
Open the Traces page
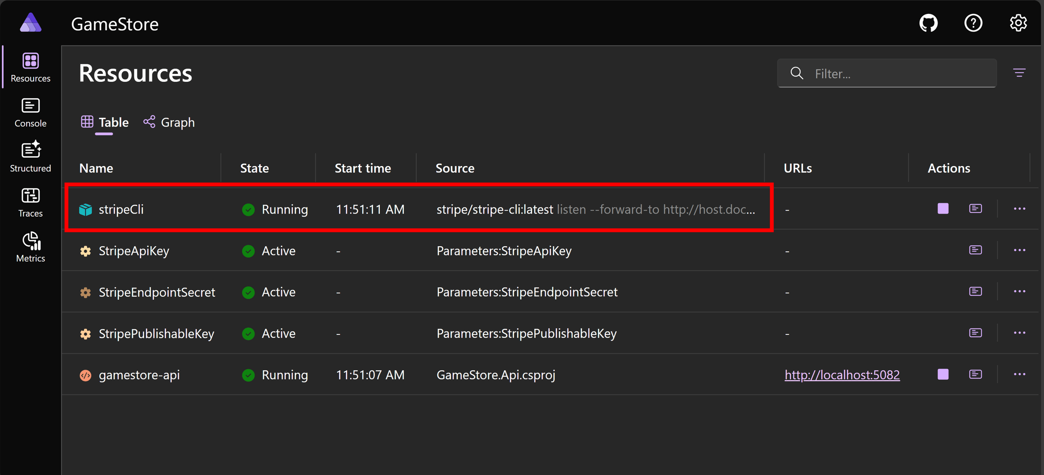click(x=30, y=203)
